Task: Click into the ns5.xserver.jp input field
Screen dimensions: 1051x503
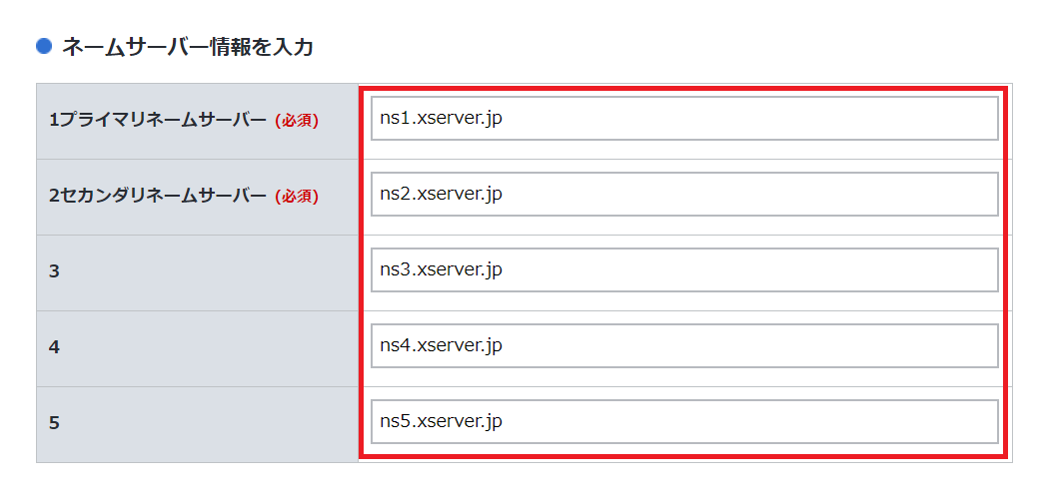Action: click(684, 421)
